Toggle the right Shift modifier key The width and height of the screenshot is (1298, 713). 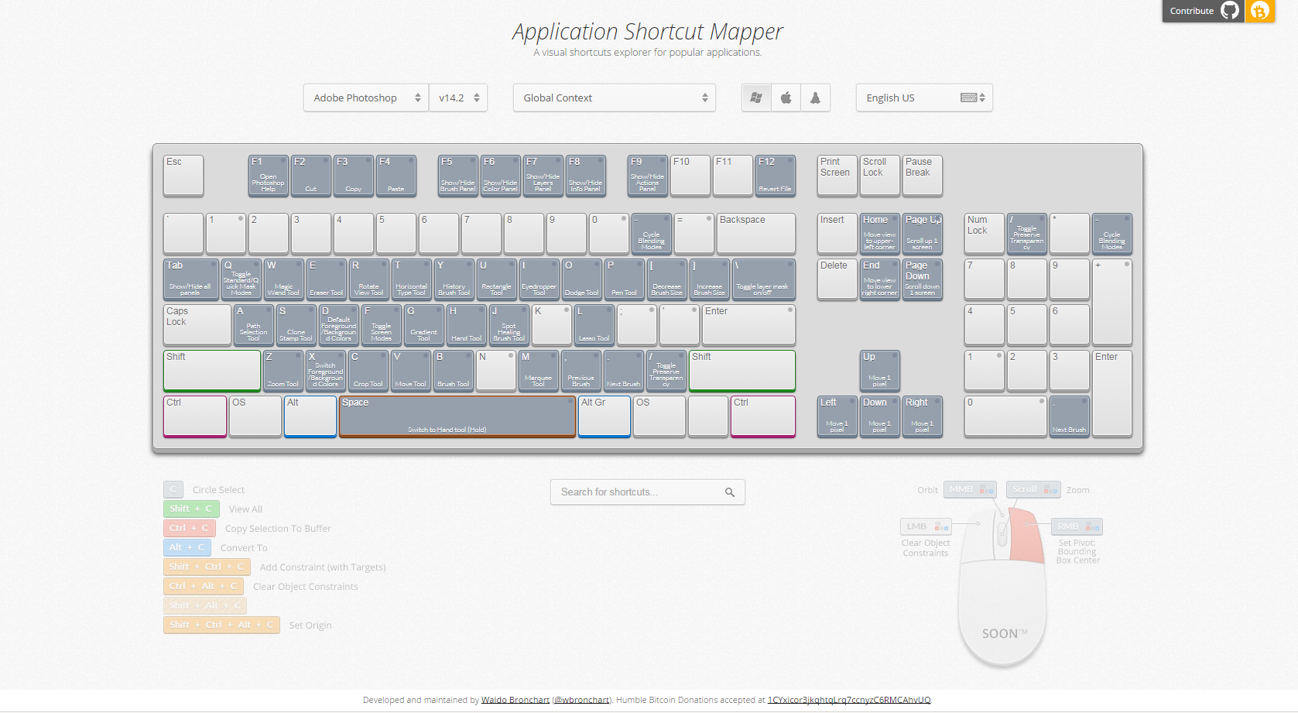(742, 371)
